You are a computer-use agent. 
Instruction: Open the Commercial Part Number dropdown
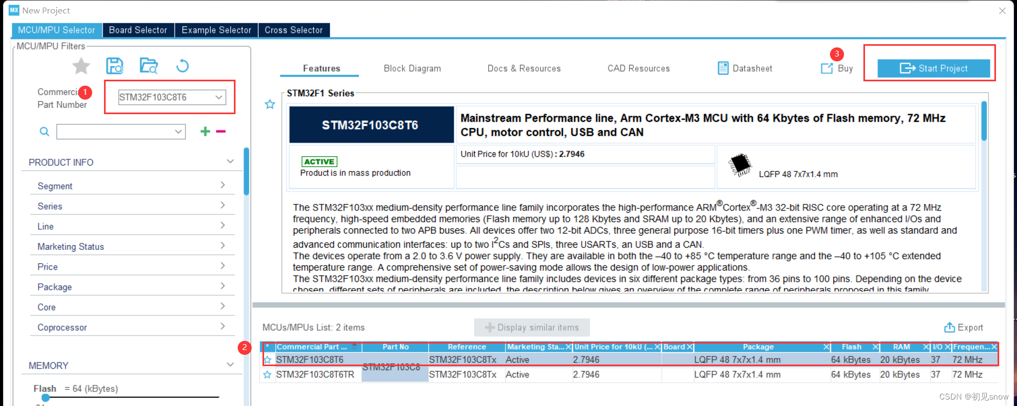click(x=219, y=97)
